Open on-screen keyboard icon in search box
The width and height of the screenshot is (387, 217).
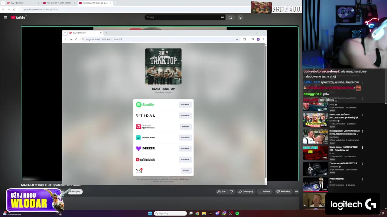click(222, 17)
